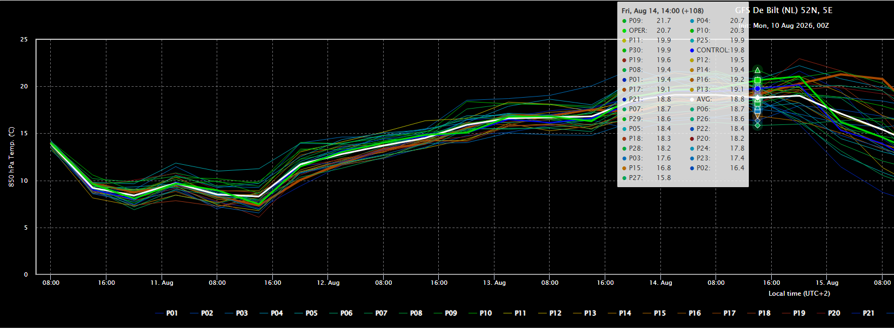This screenshot has width=894, height=329.
Task: Click the "15. Aug" x-axis date label
Action: 827,283
